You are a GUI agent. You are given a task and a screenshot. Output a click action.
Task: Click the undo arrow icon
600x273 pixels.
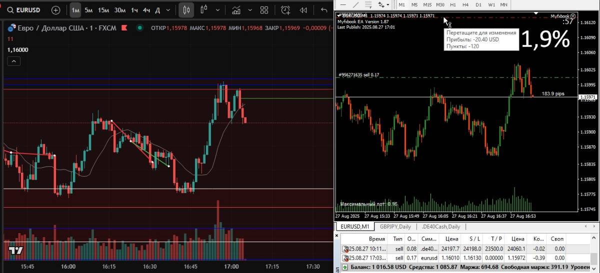pyautogui.click(x=324, y=10)
